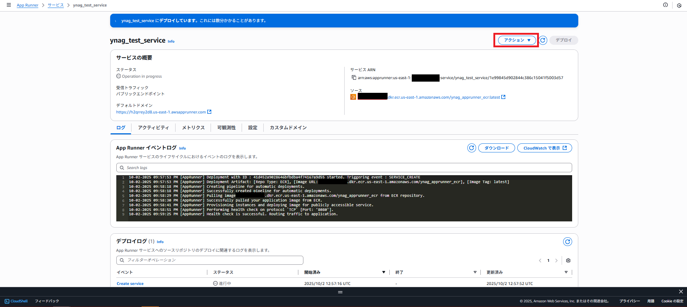Screen dimensions: 687x307
Task: Switch to the ログ tab
Action: coord(121,128)
